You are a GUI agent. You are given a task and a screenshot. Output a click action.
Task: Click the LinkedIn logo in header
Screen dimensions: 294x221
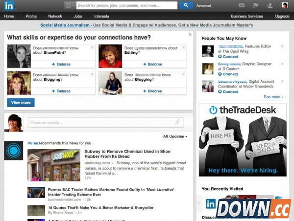(x=10, y=6)
